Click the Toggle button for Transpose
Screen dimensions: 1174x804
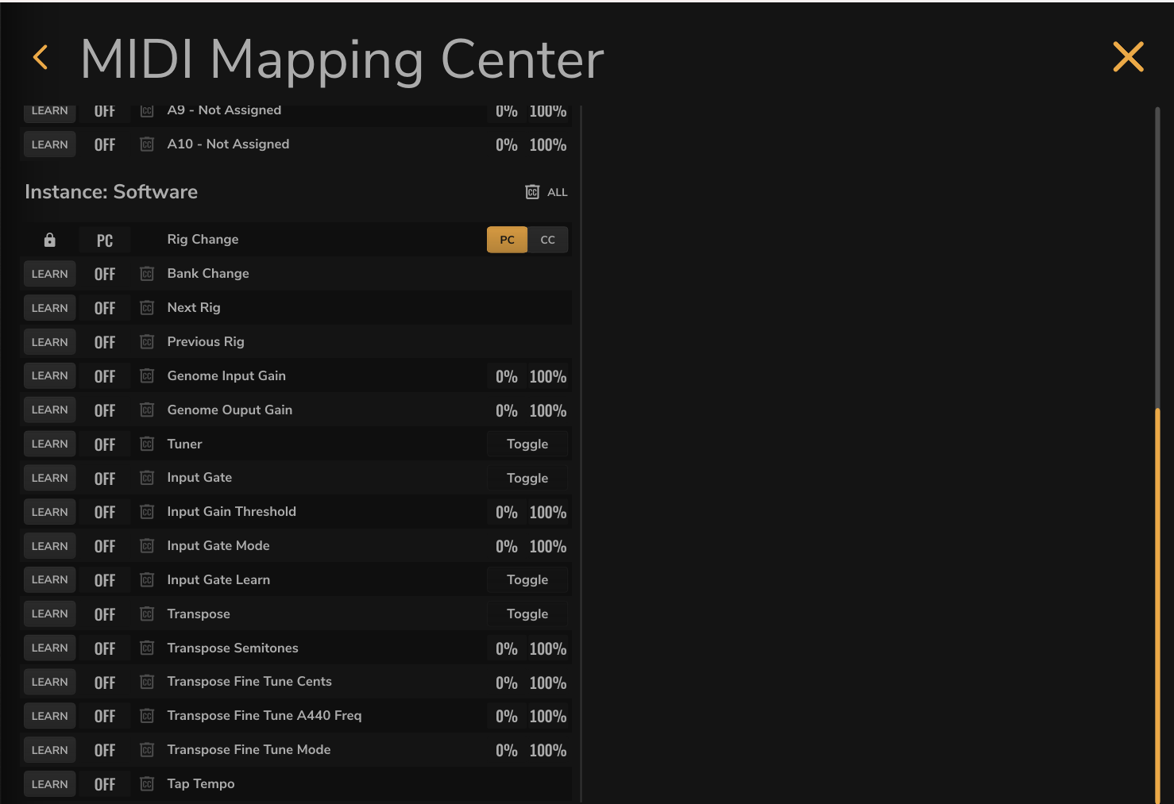pos(527,614)
